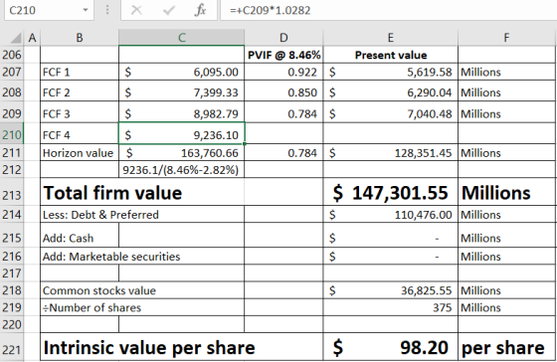
Task: Click the common stock value 36,825.55
Action: [x=390, y=290]
